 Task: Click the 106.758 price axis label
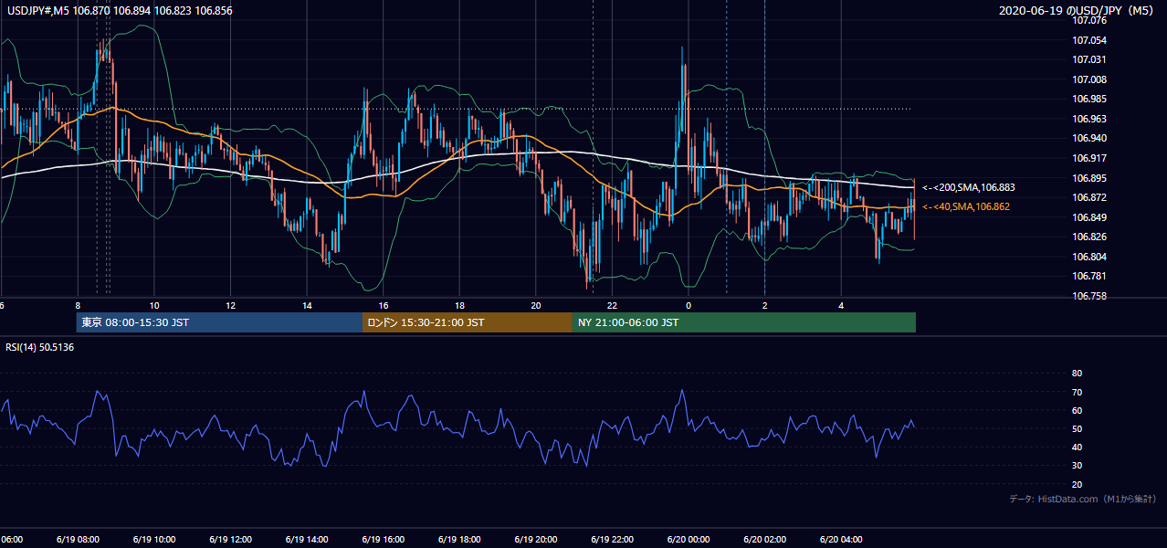click(1089, 296)
